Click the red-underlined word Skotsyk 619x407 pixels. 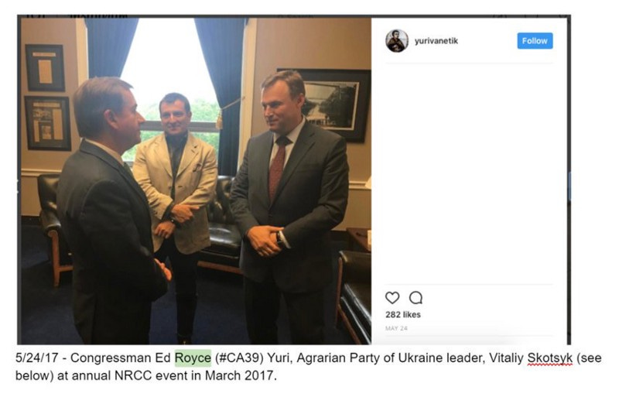[550, 358]
